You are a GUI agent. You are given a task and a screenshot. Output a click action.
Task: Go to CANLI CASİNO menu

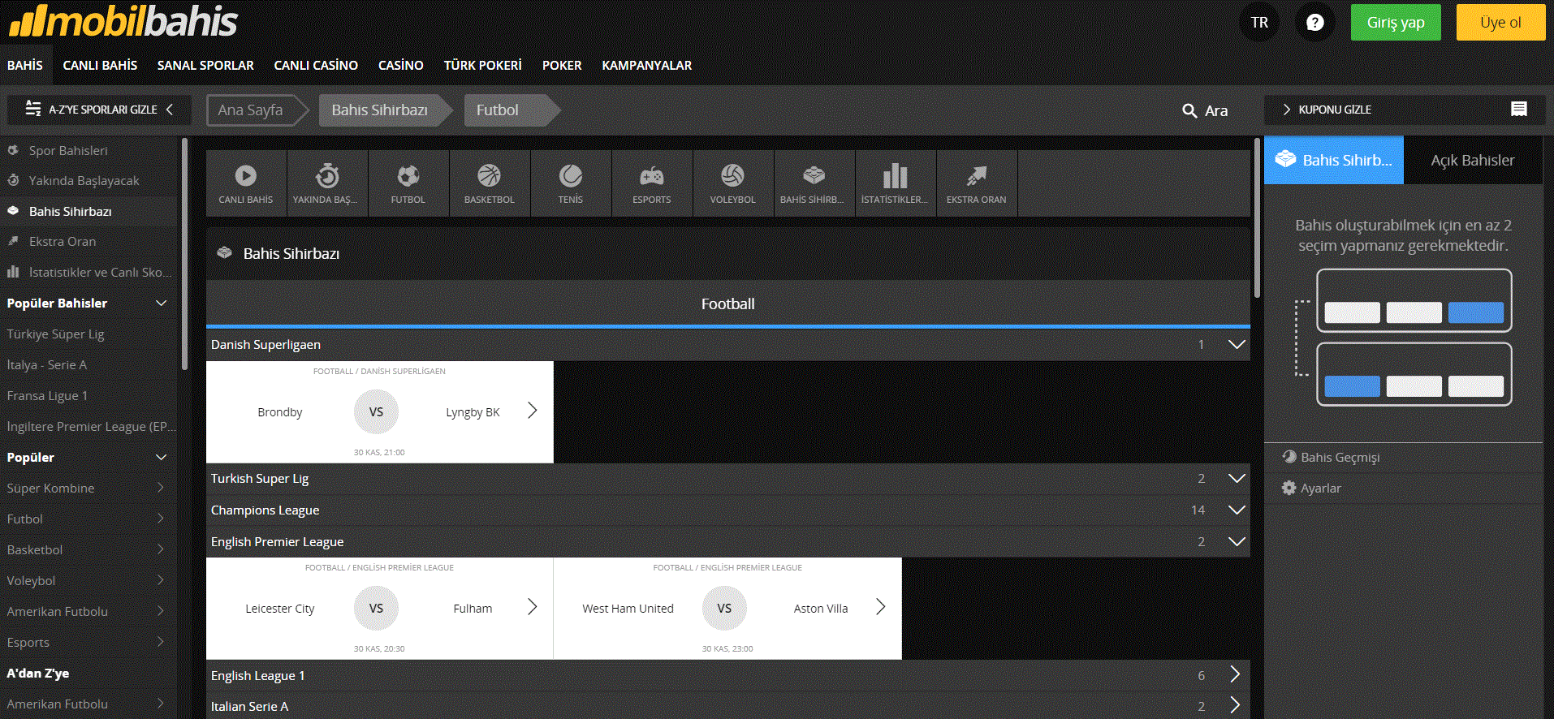(x=316, y=65)
